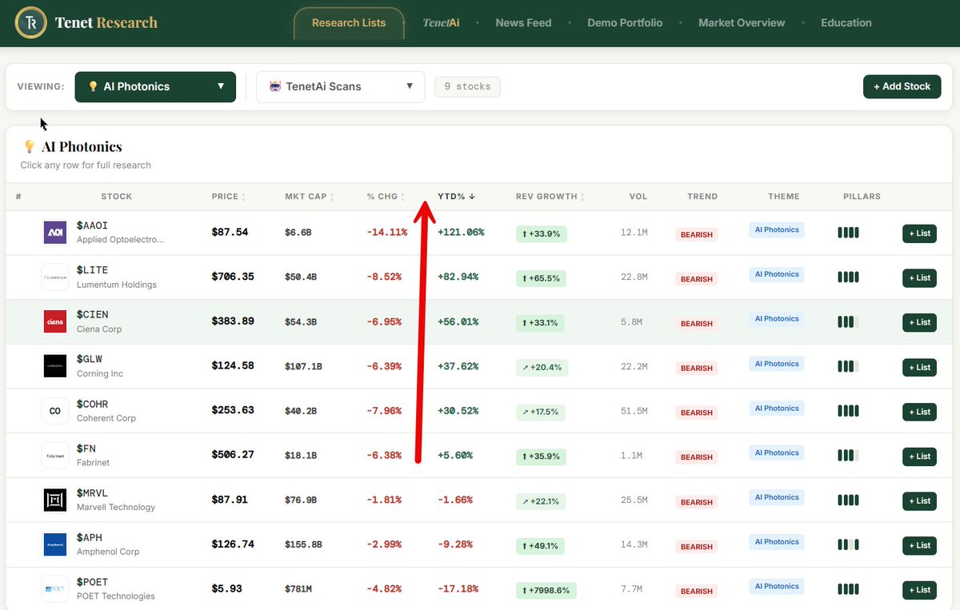Add AAOI to a list
This screenshot has height=610, width=960.
(919, 233)
